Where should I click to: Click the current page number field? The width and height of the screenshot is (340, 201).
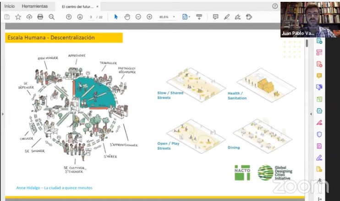92,17
